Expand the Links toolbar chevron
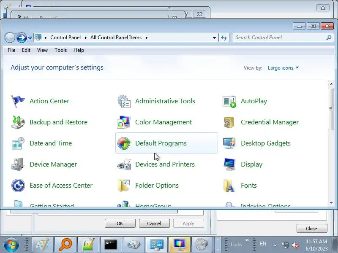Viewport: 338px width, 253px height. point(247,240)
